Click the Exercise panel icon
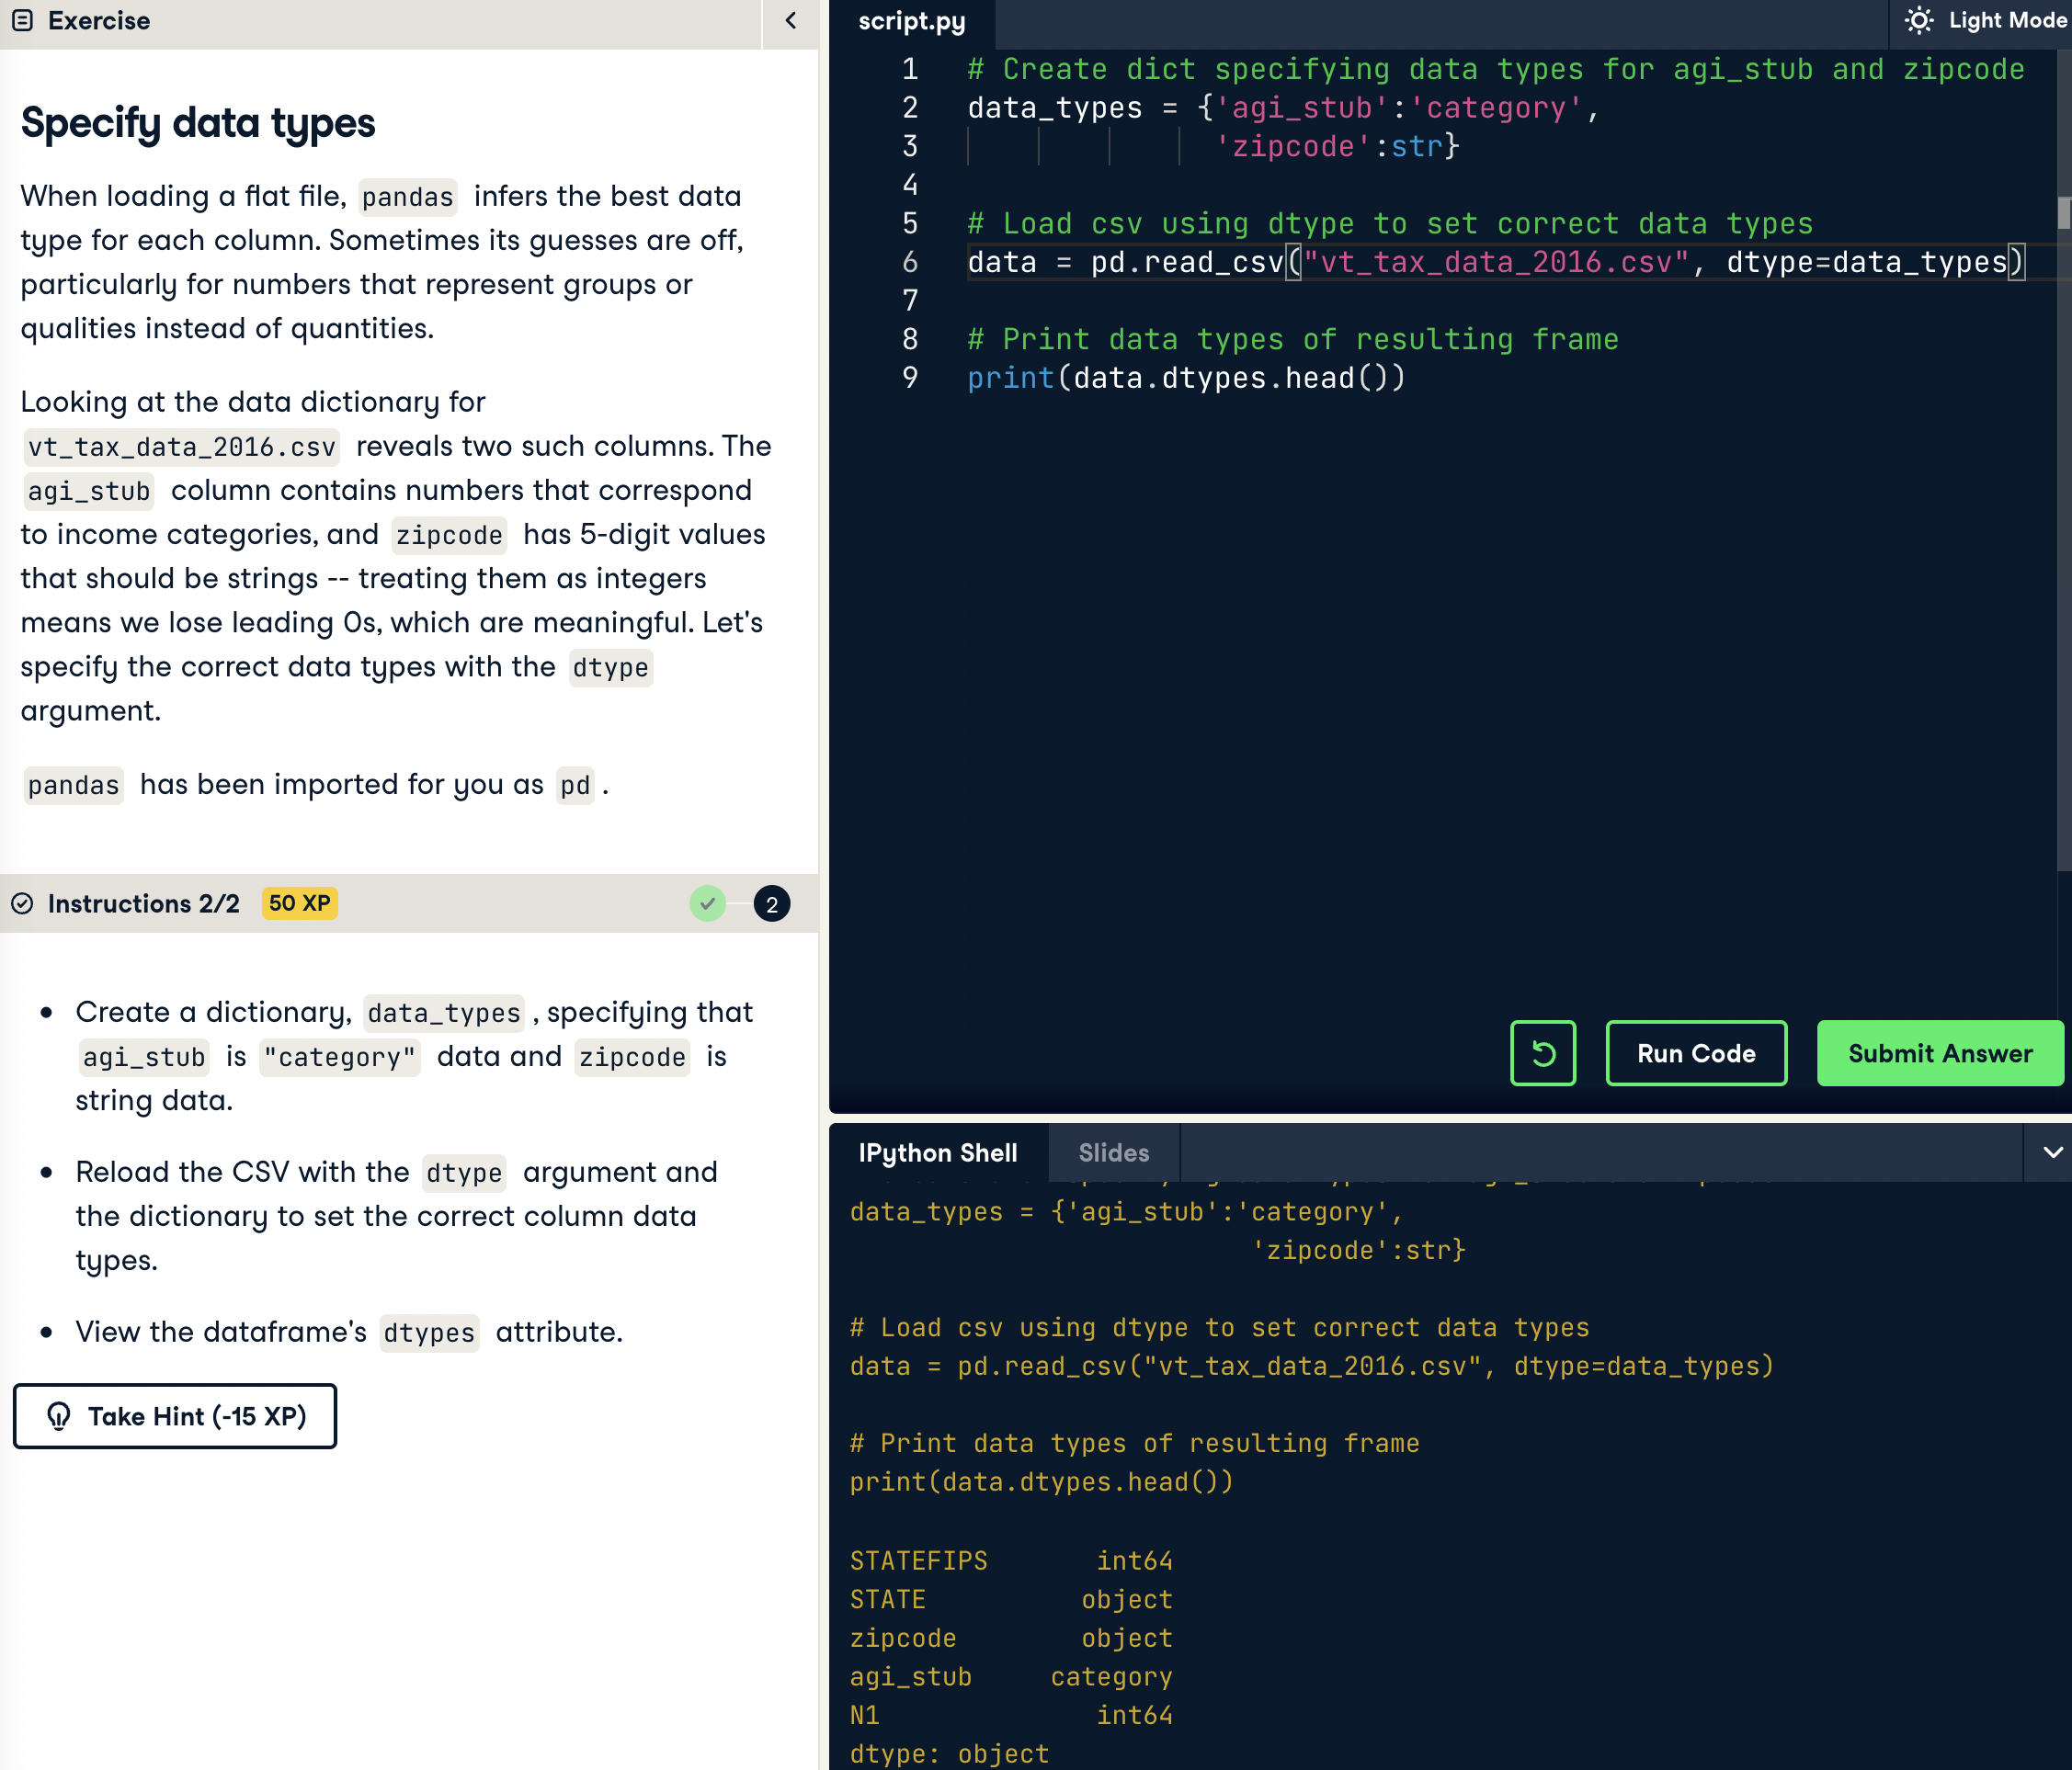 click(x=22, y=20)
